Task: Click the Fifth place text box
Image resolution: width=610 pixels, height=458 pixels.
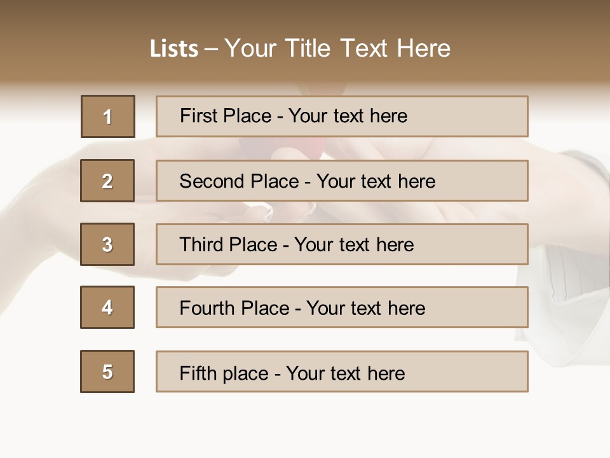Action: pos(342,372)
